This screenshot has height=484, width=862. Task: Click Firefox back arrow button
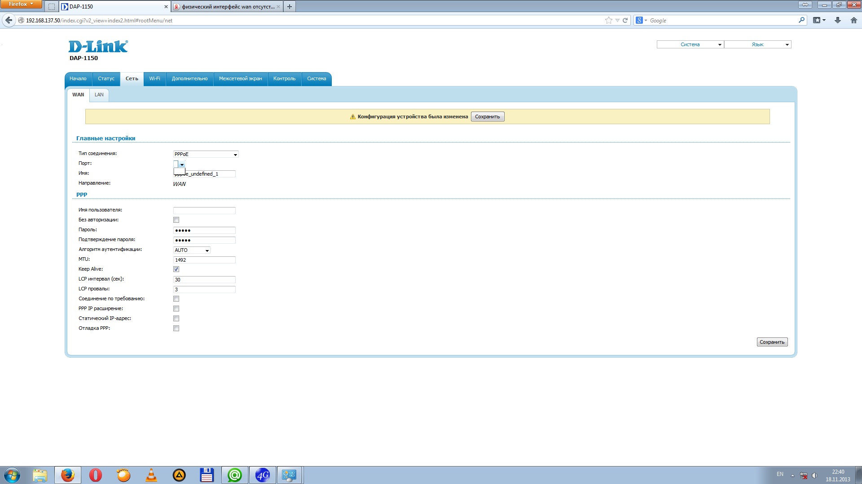[x=9, y=20]
